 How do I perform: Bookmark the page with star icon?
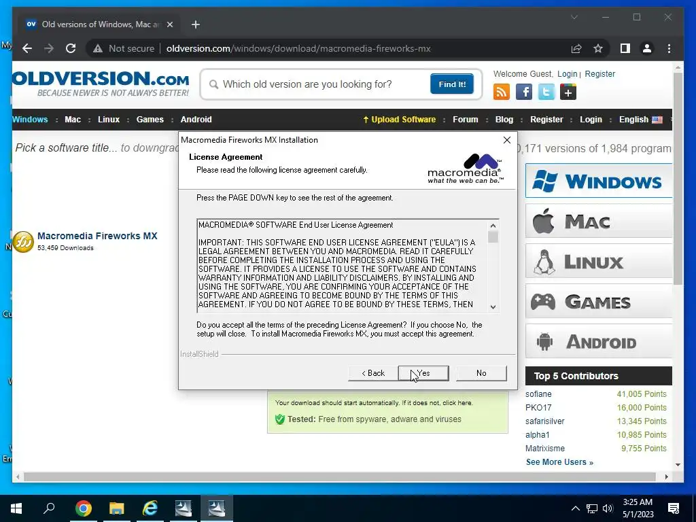pos(598,48)
